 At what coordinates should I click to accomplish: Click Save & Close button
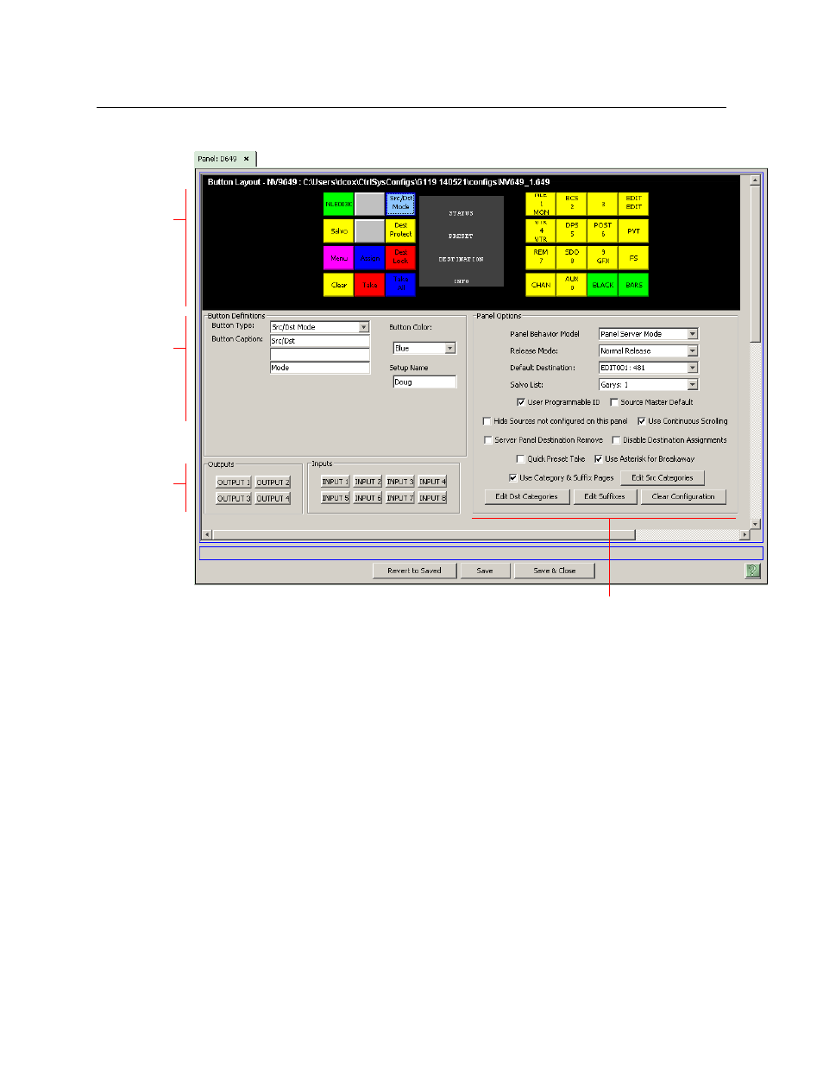pyautogui.click(x=555, y=571)
